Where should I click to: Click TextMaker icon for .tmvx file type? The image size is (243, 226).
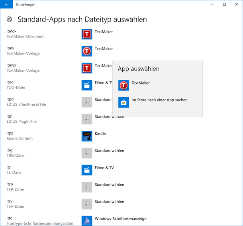[87, 68]
